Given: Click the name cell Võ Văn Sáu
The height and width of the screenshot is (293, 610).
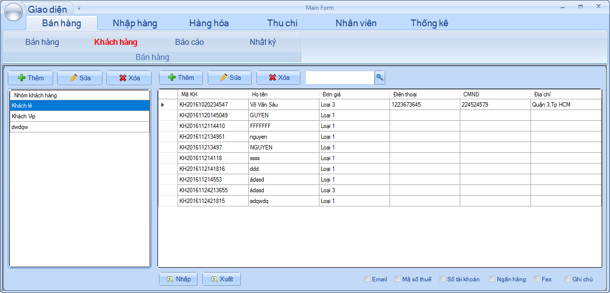Looking at the screenshot, I should pos(284,105).
